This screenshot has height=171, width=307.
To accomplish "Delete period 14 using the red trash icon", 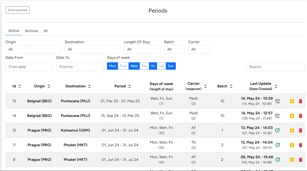I will (x=301, y=116).
